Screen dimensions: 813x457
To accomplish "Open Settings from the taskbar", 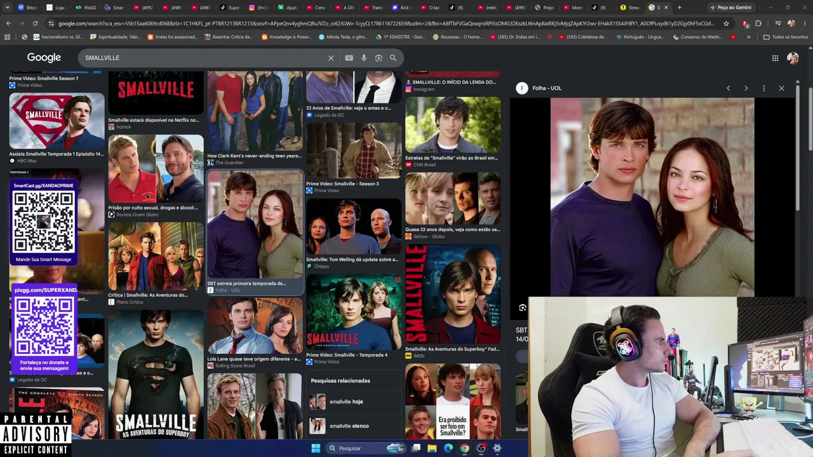I will click(x=497, y=448).
